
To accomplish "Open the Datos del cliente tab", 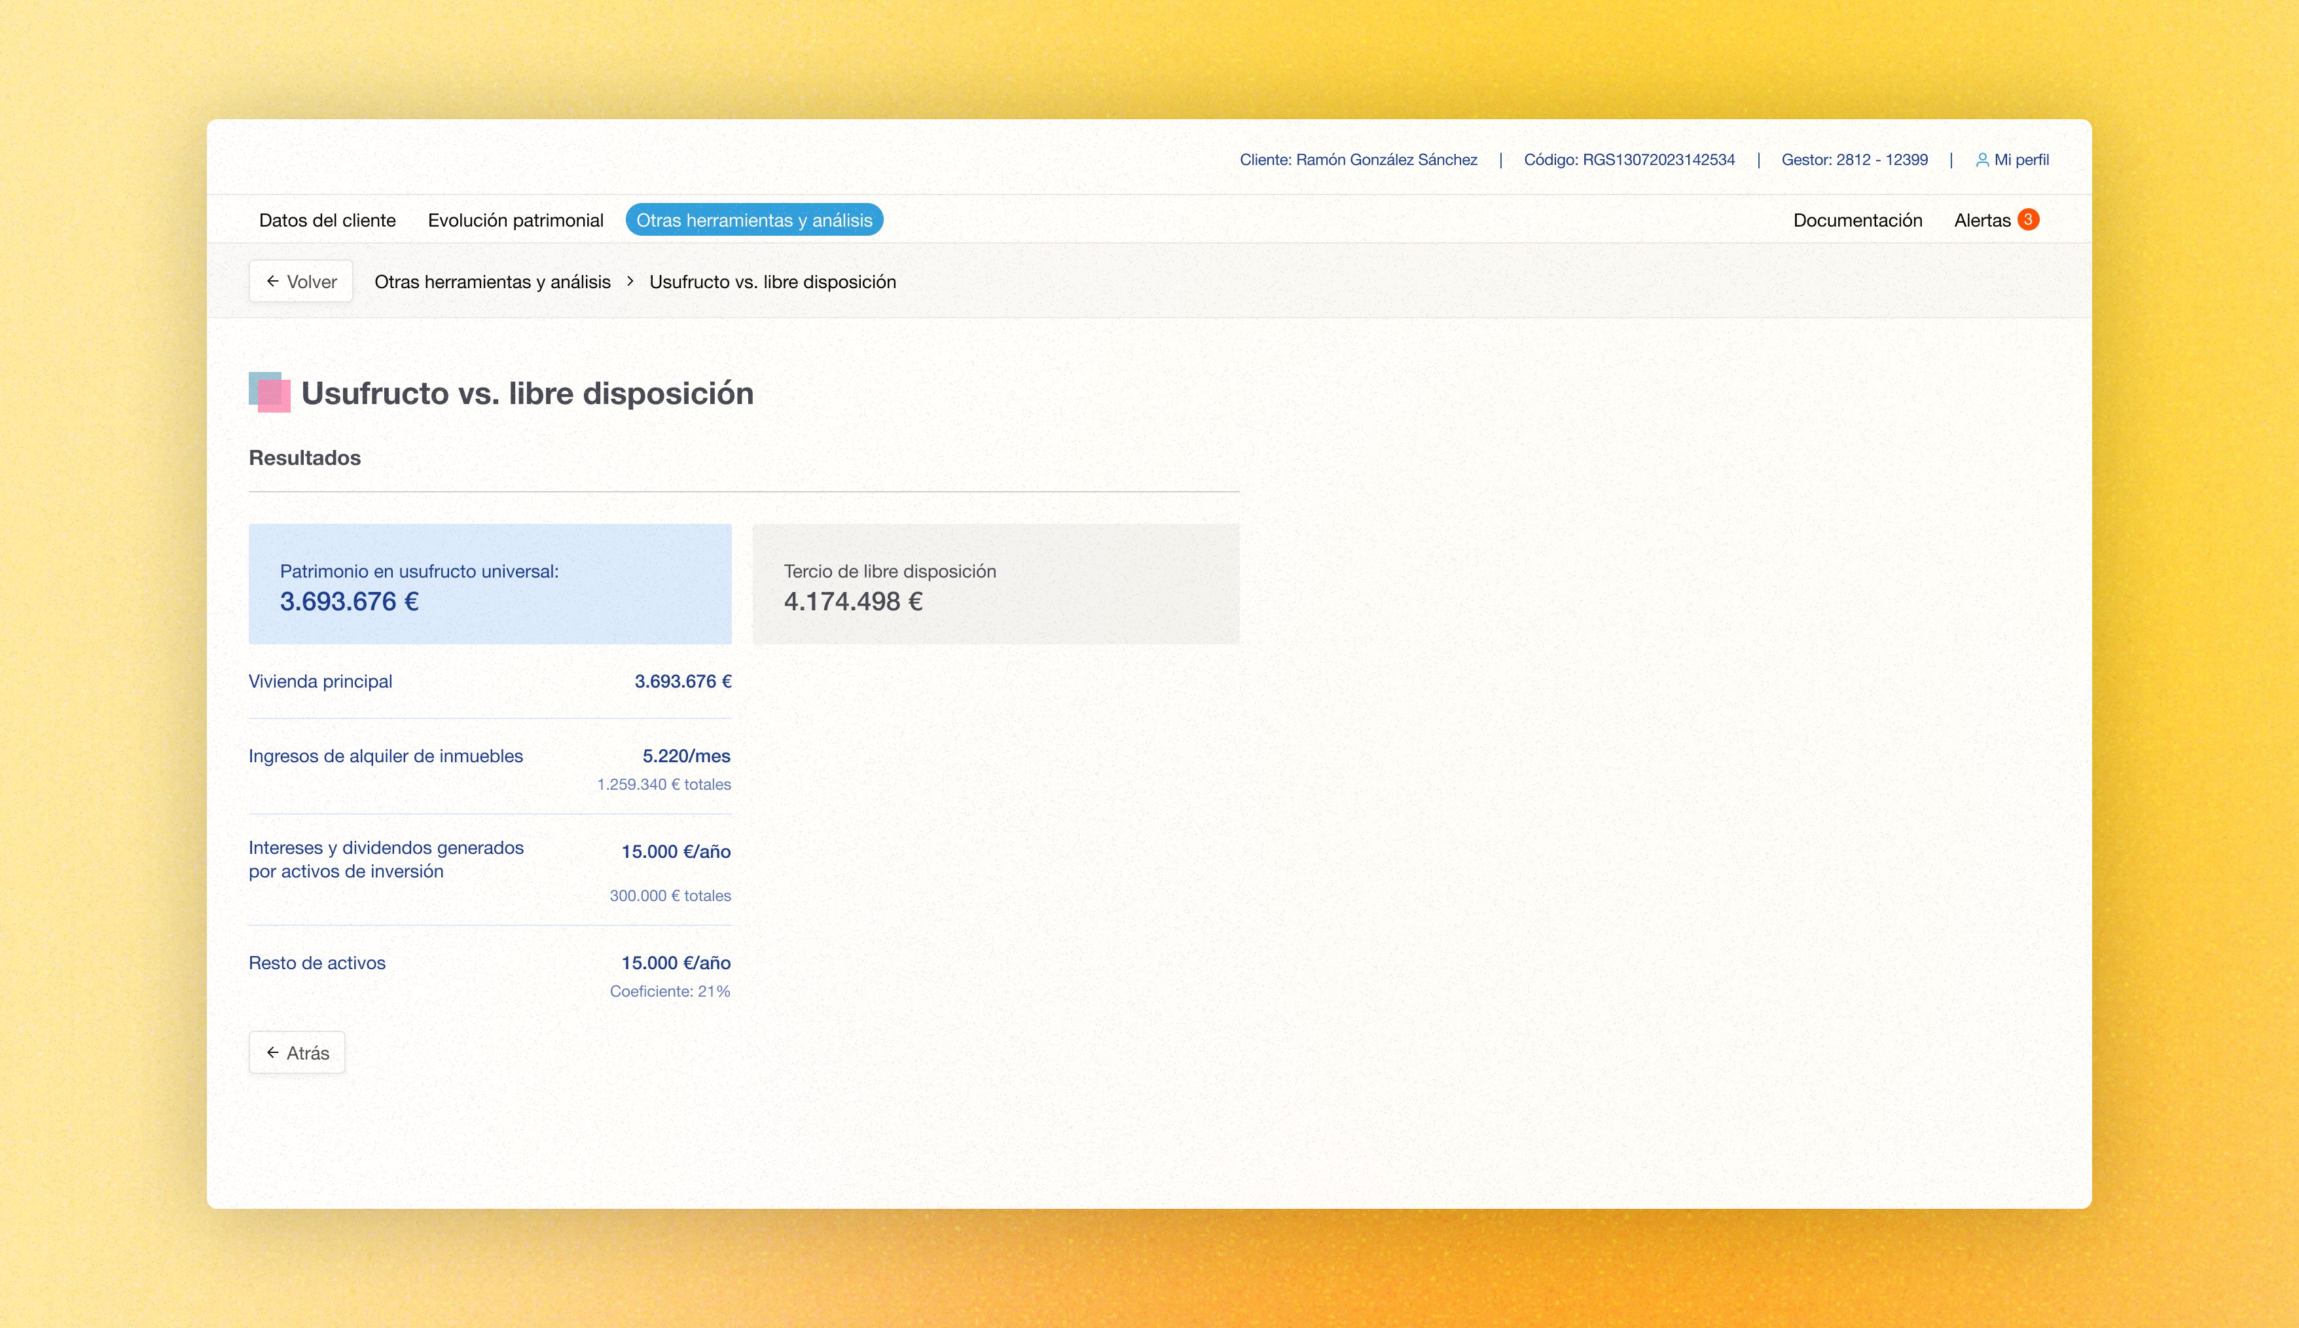I will (327, 220).
